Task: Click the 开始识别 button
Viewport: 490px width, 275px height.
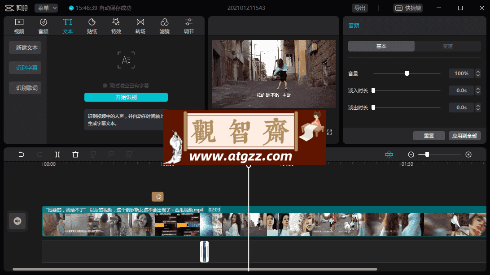Action: (x=126, y=97)
